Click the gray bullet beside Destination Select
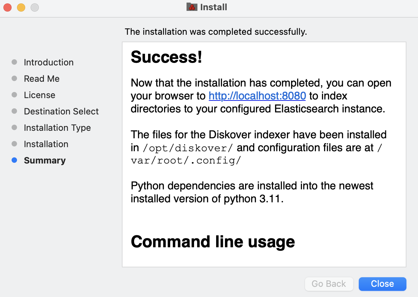418x297 pixels. click(x=14, y=111)
